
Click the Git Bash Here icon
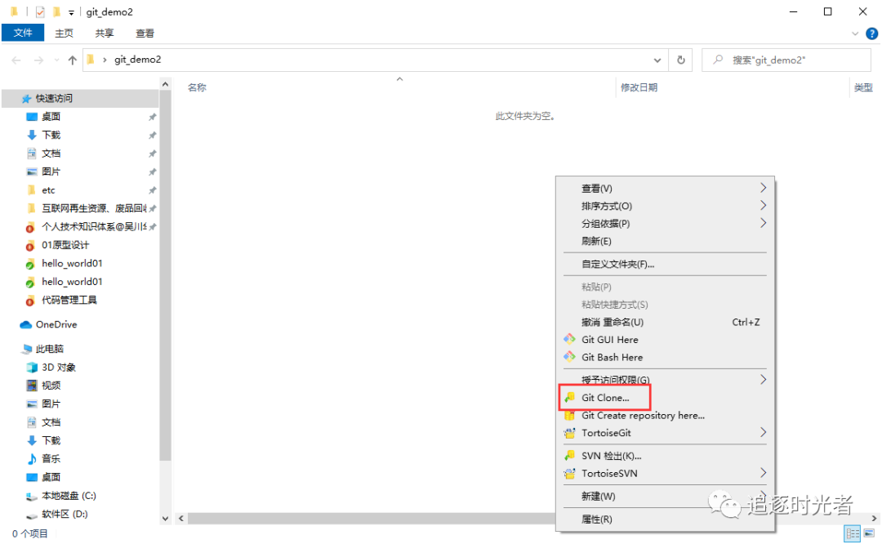point(569,357)
